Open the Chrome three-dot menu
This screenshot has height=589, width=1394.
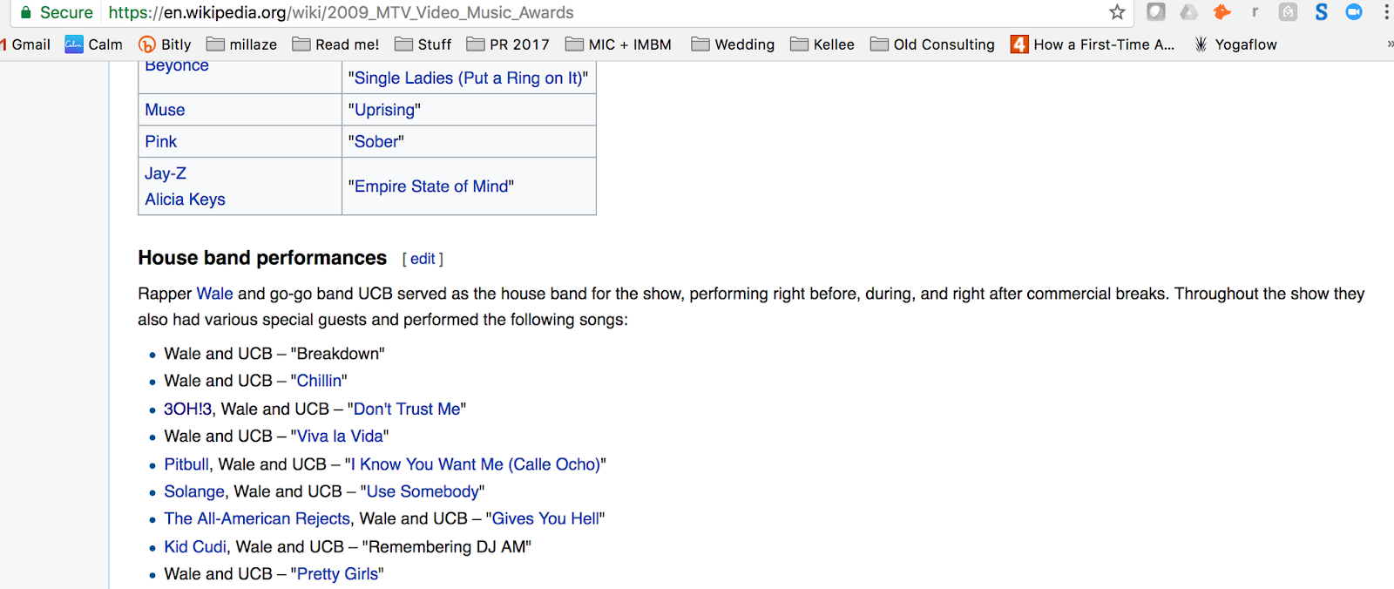pos(1386,12)
